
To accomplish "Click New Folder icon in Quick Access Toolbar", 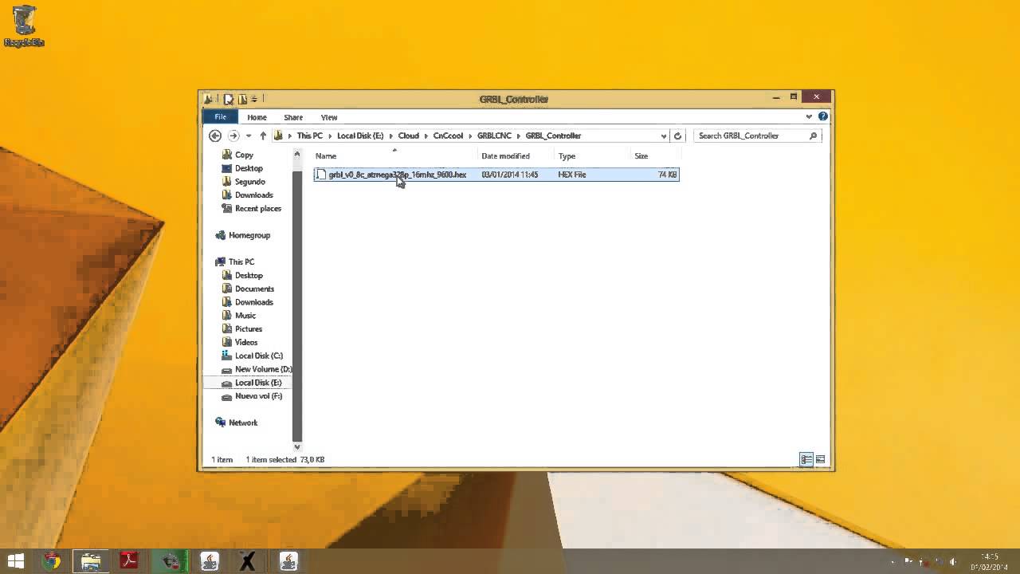I will point(242,99).
